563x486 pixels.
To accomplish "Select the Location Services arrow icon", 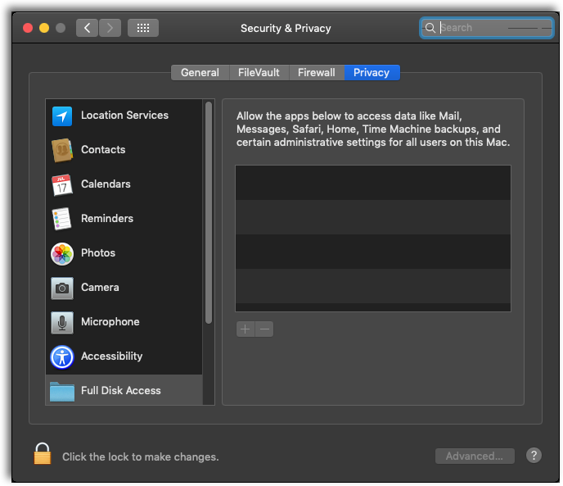I will (x=62, y=116).
